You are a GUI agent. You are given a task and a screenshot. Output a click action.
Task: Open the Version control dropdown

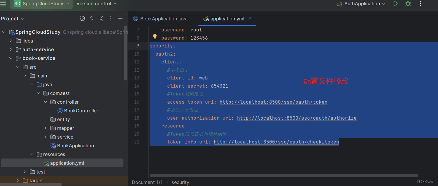coord(96,4)
